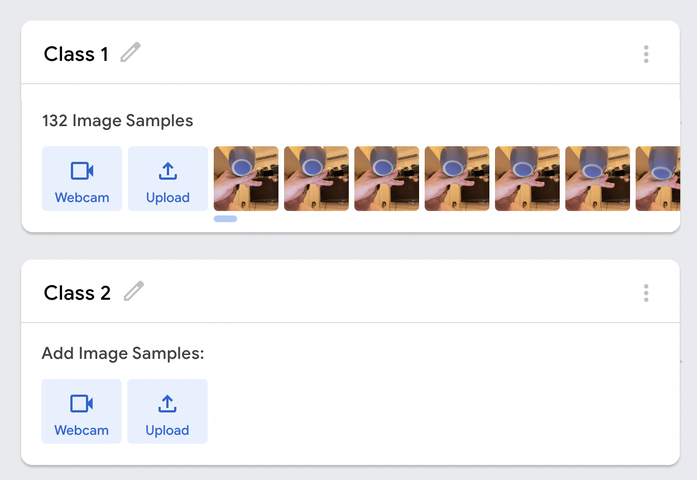
Task: Click the Upload button in Class 1
Action: click(x=168, y=179)
